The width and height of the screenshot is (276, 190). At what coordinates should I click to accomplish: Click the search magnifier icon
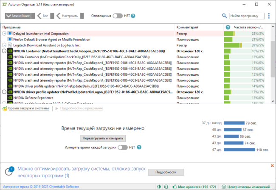pos(225,16)
